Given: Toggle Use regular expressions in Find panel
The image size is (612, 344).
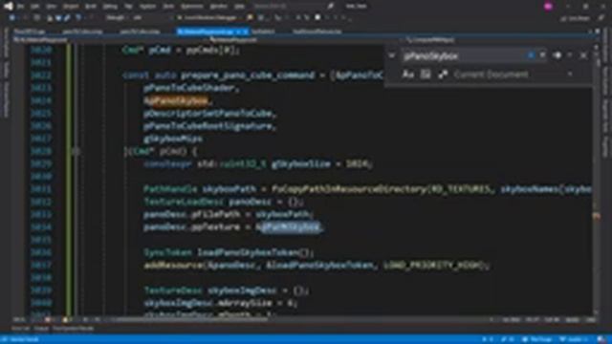Looking at the screenshot, I should tap(442, 75).
